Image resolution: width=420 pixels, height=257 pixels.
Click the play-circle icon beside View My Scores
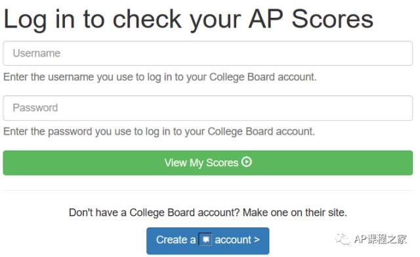pos(247,162)
